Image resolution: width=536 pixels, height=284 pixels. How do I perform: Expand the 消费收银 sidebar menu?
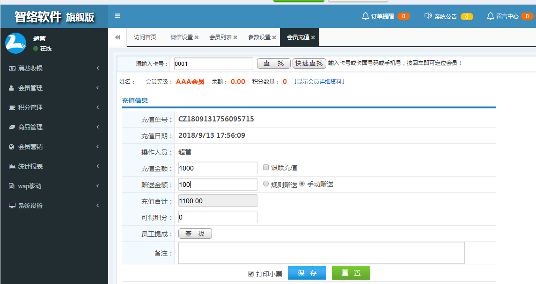pos(54,68)
